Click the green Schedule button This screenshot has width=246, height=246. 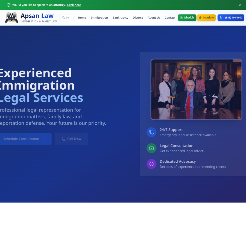coord(187,17)
